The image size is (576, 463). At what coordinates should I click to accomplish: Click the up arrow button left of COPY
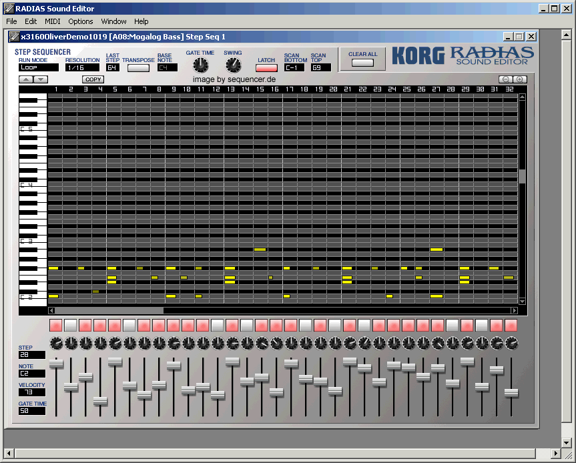point(26,79)
